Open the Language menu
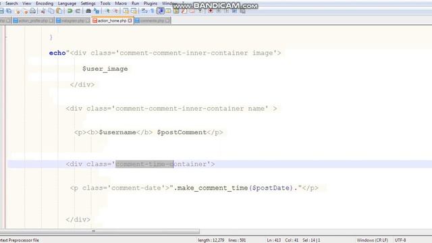Image resolution: width=432 pixels, height=243 pixels. click(67, 3)
